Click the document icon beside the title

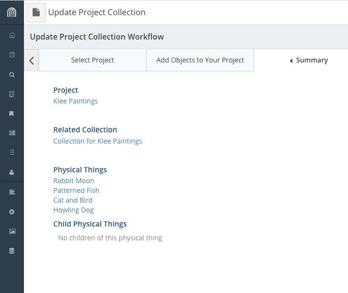pyautogui.click(x=36, y=12)
